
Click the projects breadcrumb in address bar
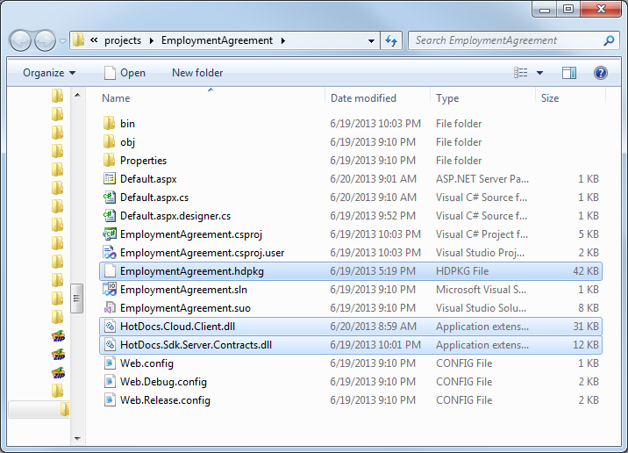(x=122, y=40)
